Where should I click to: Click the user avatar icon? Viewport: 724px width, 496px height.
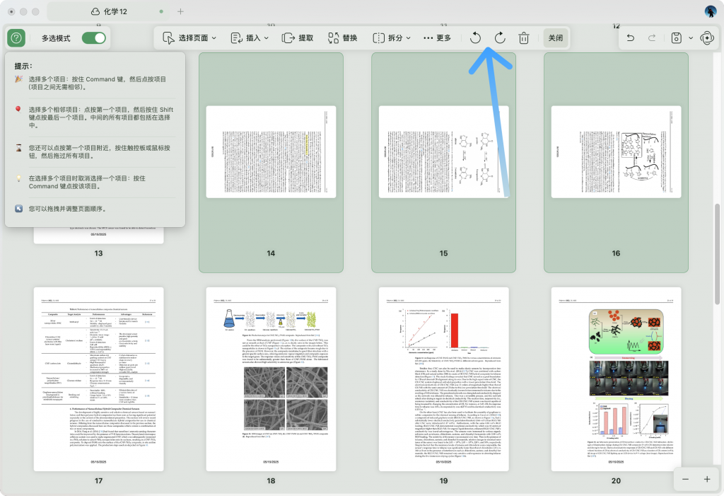tap(711, 11)
